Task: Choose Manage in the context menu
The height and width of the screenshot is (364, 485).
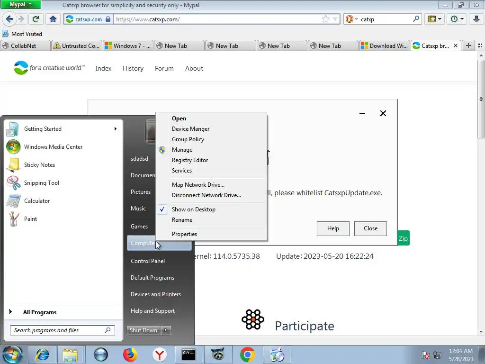Action: (212, 149)
